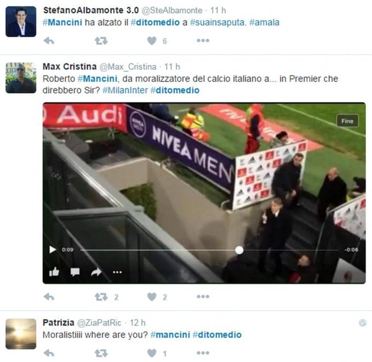Retweet StefanoAlbamonte's Mancini tweet
The width and height of the screenshot is (372, 362).
click(x=101, y=41)
